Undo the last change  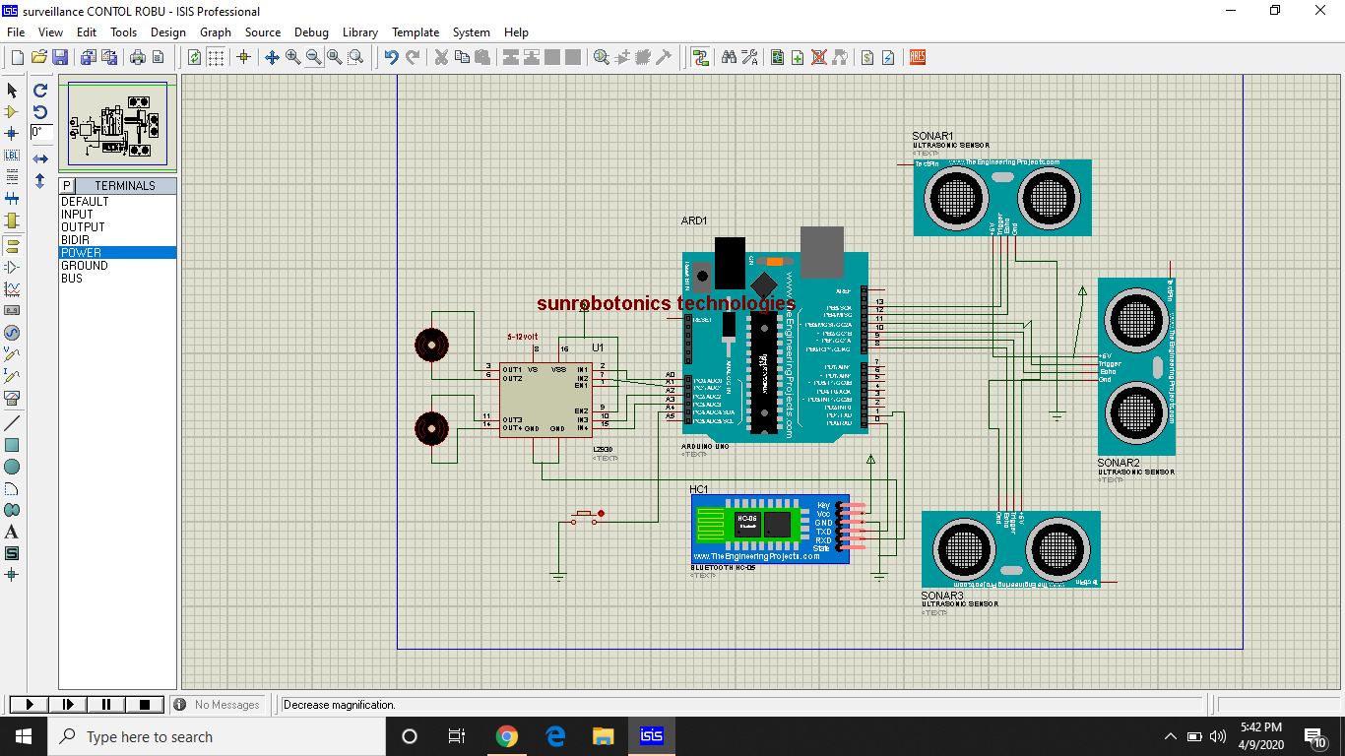[x=392, y=57]
